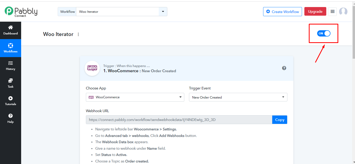Open Help in the sidebar
355x164 pixels.
(x=10, y=118)
